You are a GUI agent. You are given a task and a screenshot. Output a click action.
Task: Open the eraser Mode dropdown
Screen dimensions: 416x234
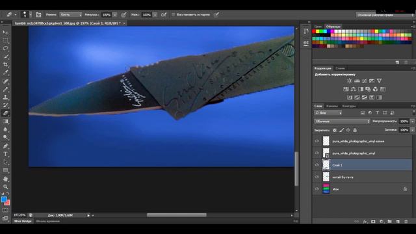[x=71, y=15]
